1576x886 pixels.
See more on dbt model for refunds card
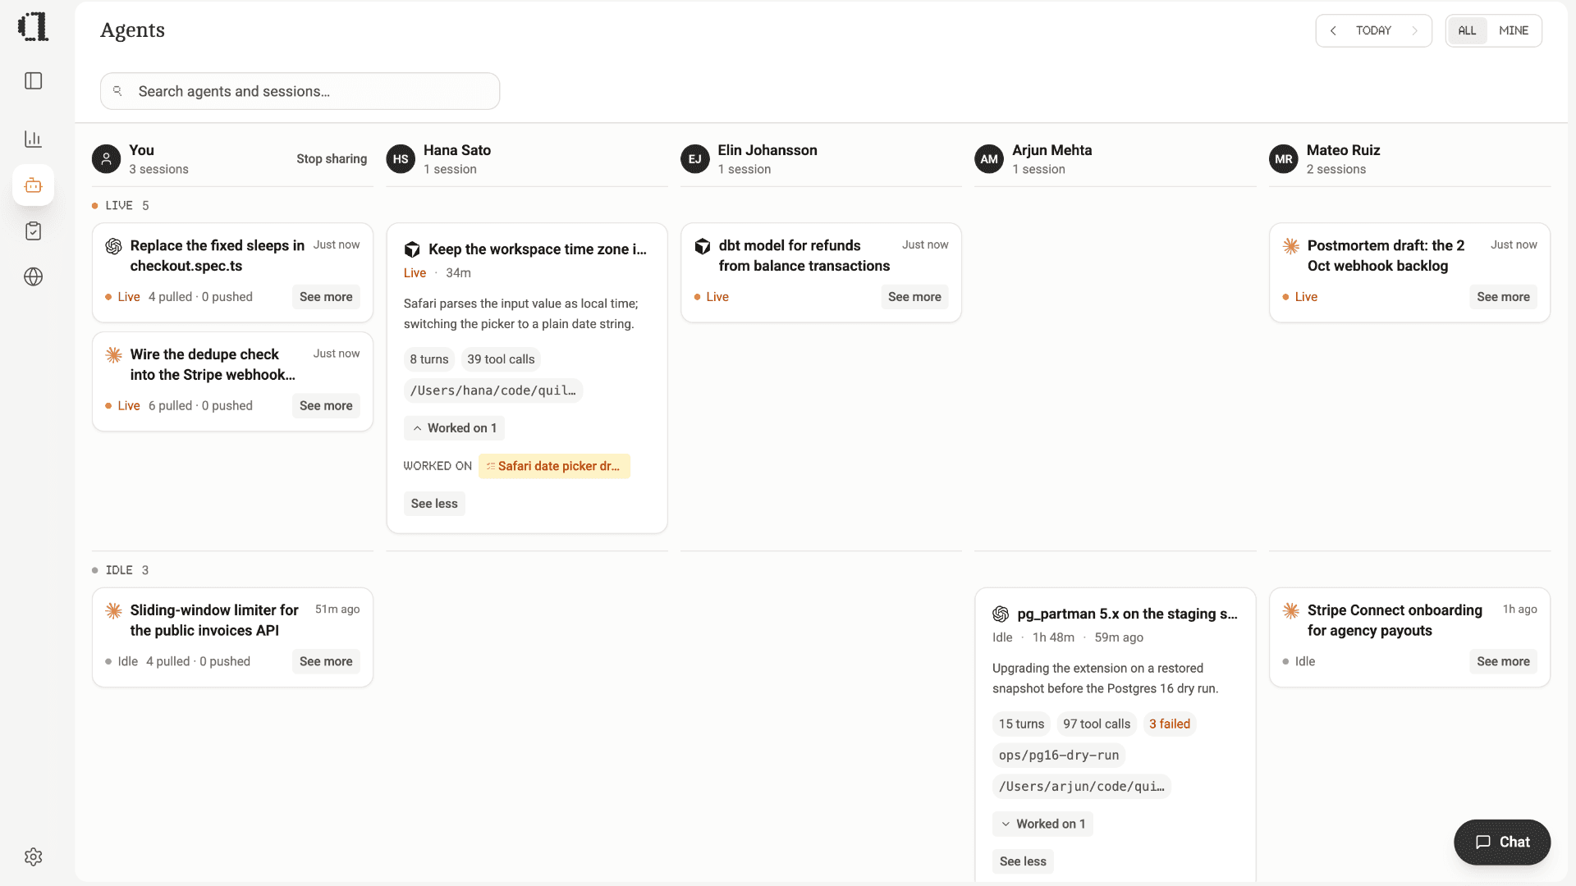pyautogui.click(x=914, y=297)
